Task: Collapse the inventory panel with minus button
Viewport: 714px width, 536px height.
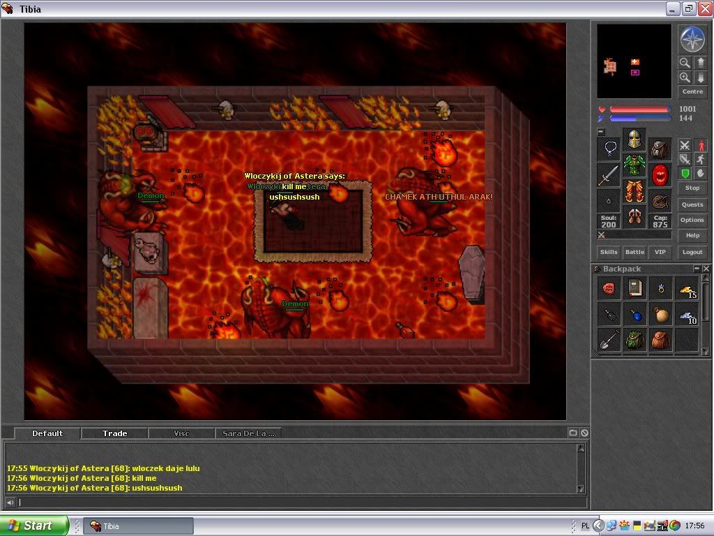Action: tap(601, 131)
